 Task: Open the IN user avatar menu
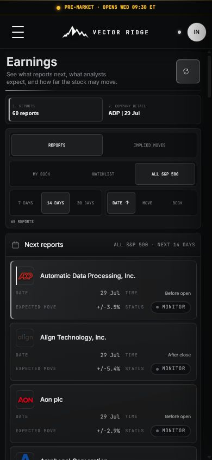196,32
